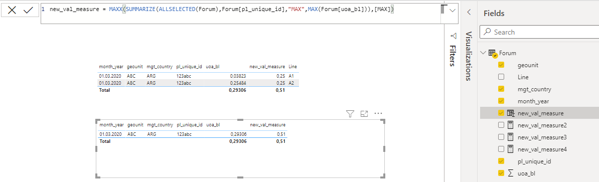This screenshot has width=599, height=182.
Task: Click the formula bar scrollbar thumb
Action: click(443, 9)
